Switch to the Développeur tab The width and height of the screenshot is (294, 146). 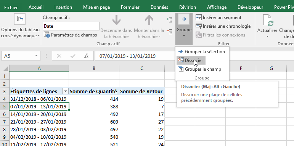click(250, 7)
